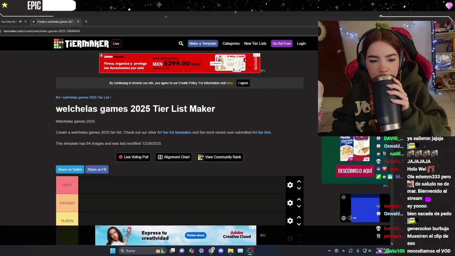Viewport: 455px width, 256px height.
Task: Click the volume speaker tray icon
Action: pos(370,251)
